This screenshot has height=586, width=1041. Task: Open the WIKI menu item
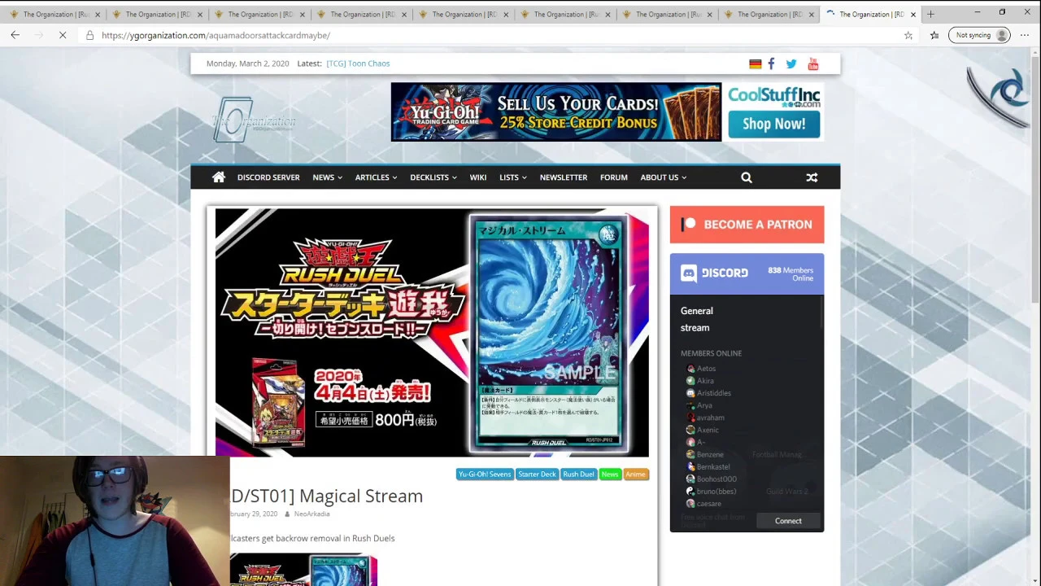coord(477,177)
